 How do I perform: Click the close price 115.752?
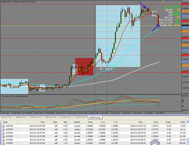pyautogui.click(x=155, y=129)
